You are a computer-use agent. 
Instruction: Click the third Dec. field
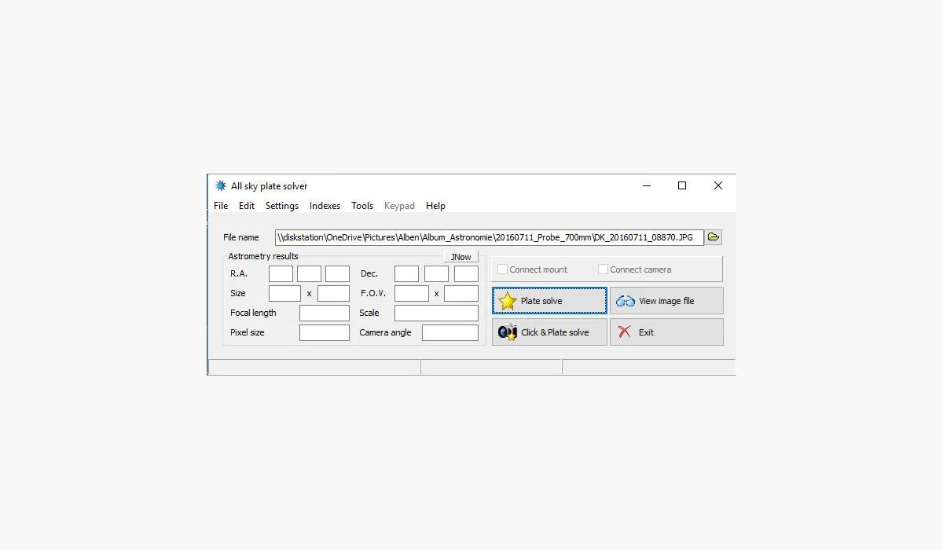[x=466, y=273]
